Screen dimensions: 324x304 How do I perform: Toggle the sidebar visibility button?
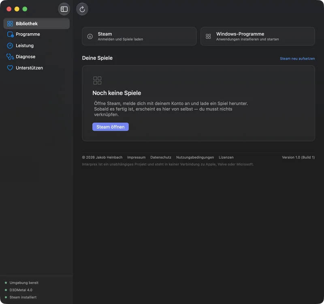[x=64, y=9]
